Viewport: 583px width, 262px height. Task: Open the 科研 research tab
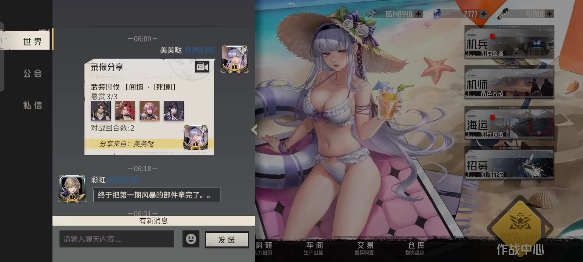pyautogui.click(x=264, y=248)
